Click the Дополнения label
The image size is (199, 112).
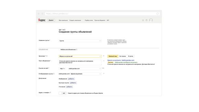(x=42, y=78)
